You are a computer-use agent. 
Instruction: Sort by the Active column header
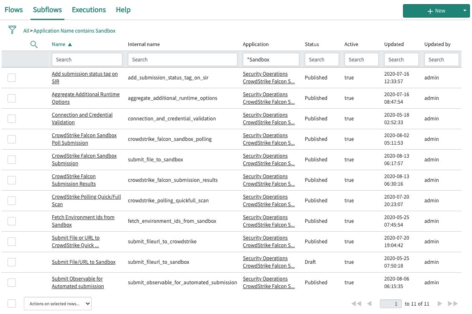tap(351, 44)
